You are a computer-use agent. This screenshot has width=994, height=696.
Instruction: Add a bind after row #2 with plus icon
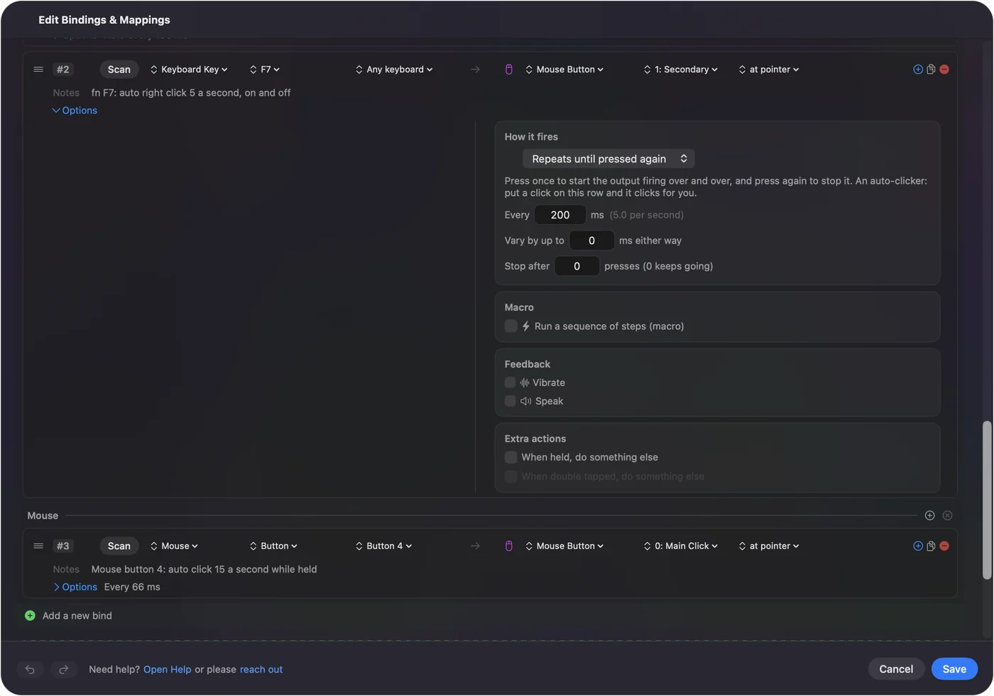(x=918, y=70)
